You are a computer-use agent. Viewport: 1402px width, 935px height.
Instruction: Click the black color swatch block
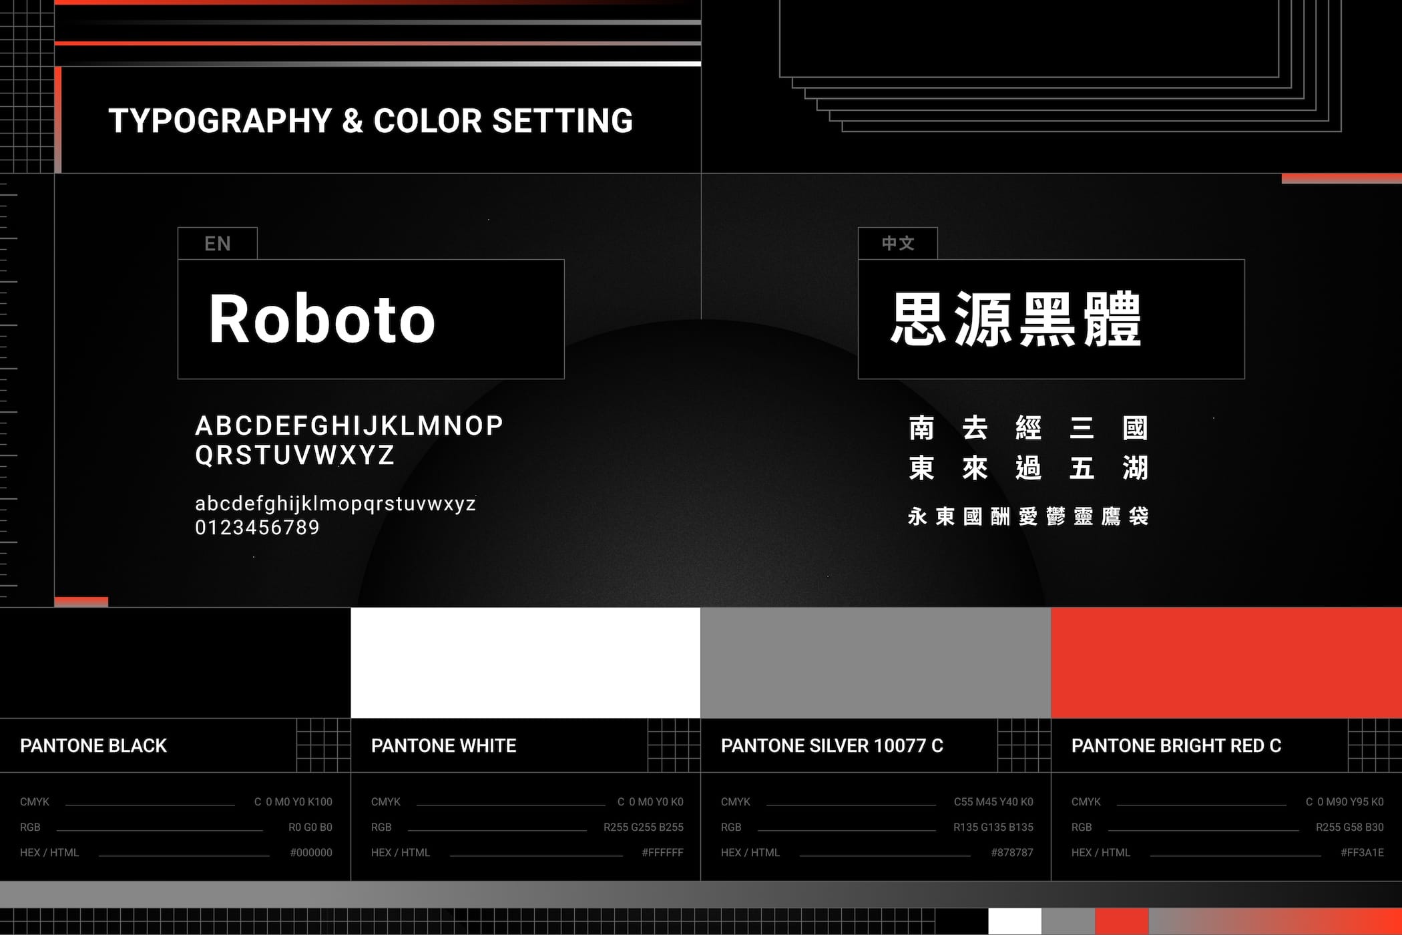175,663
